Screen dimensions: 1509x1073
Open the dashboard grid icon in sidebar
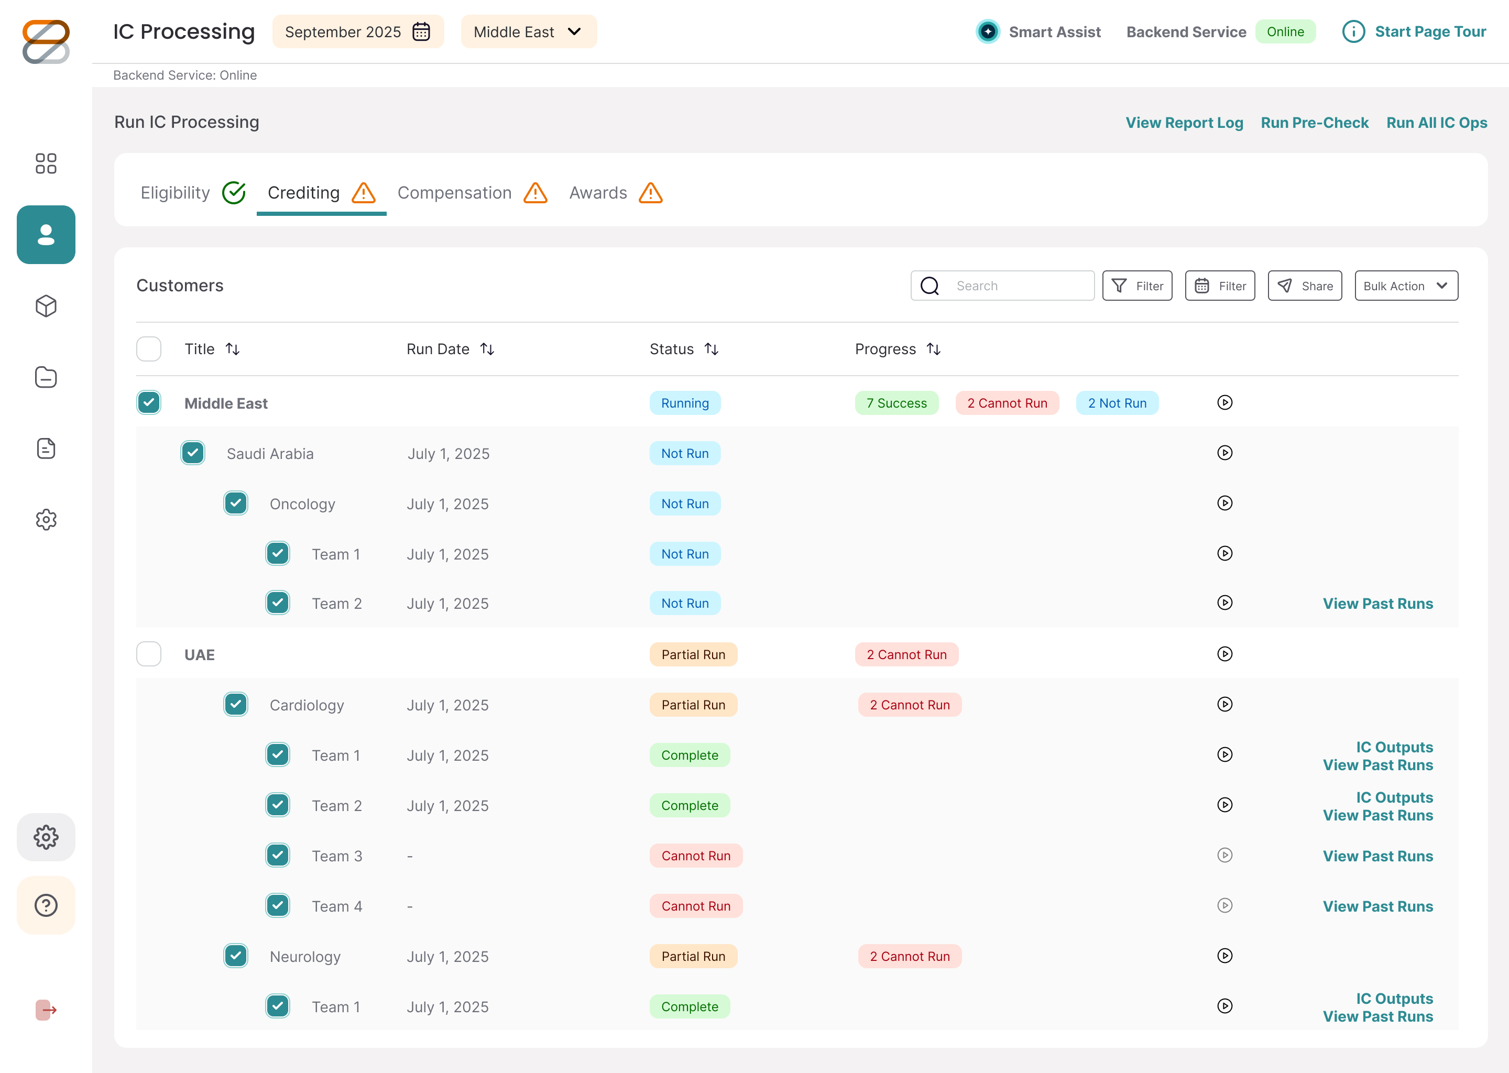[x=46, y=163]
